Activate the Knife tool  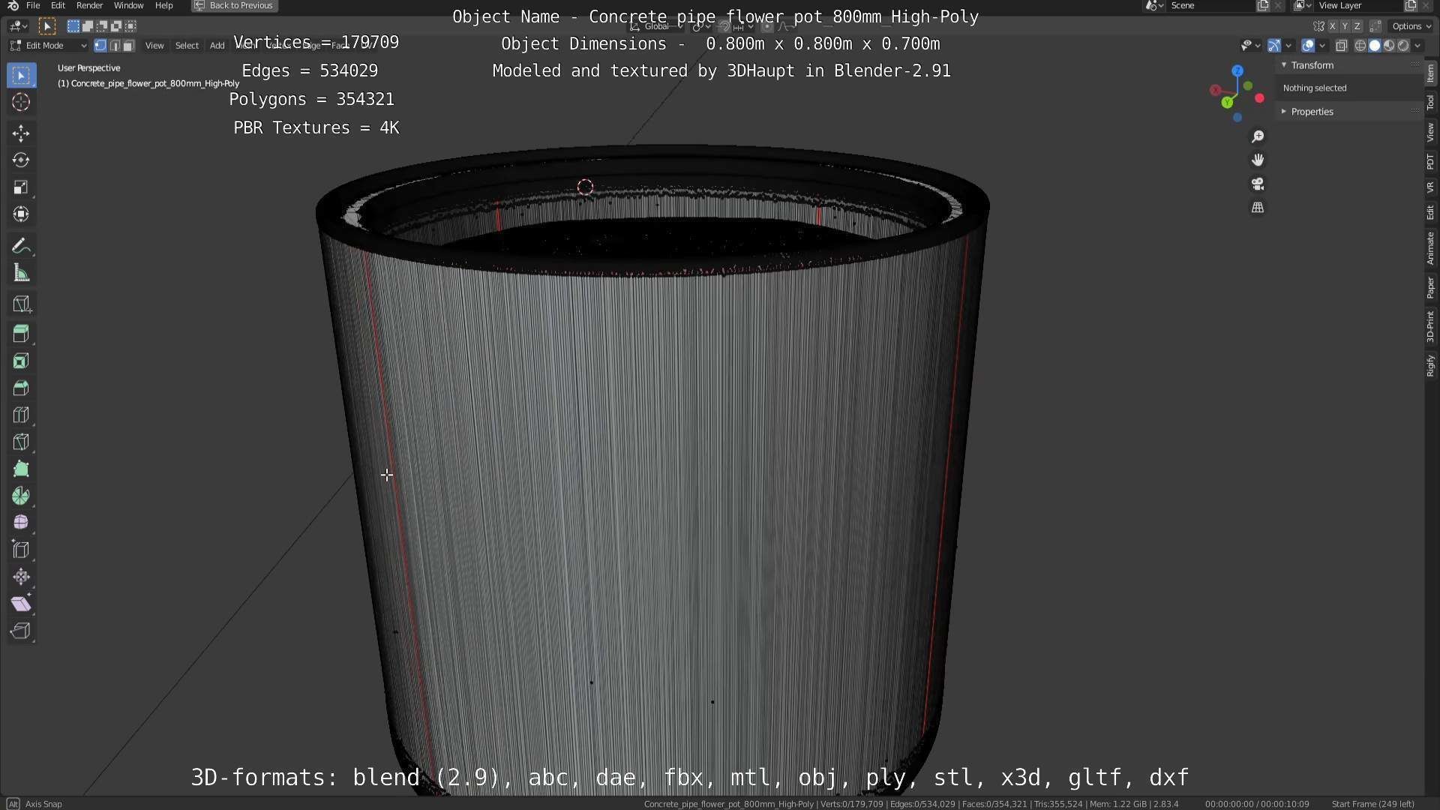(x=21, y=442)
